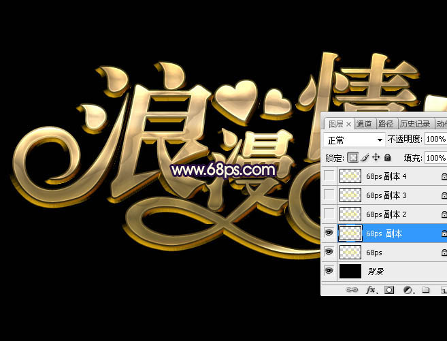Switch to the 历史记录 tab

[415, 124]
